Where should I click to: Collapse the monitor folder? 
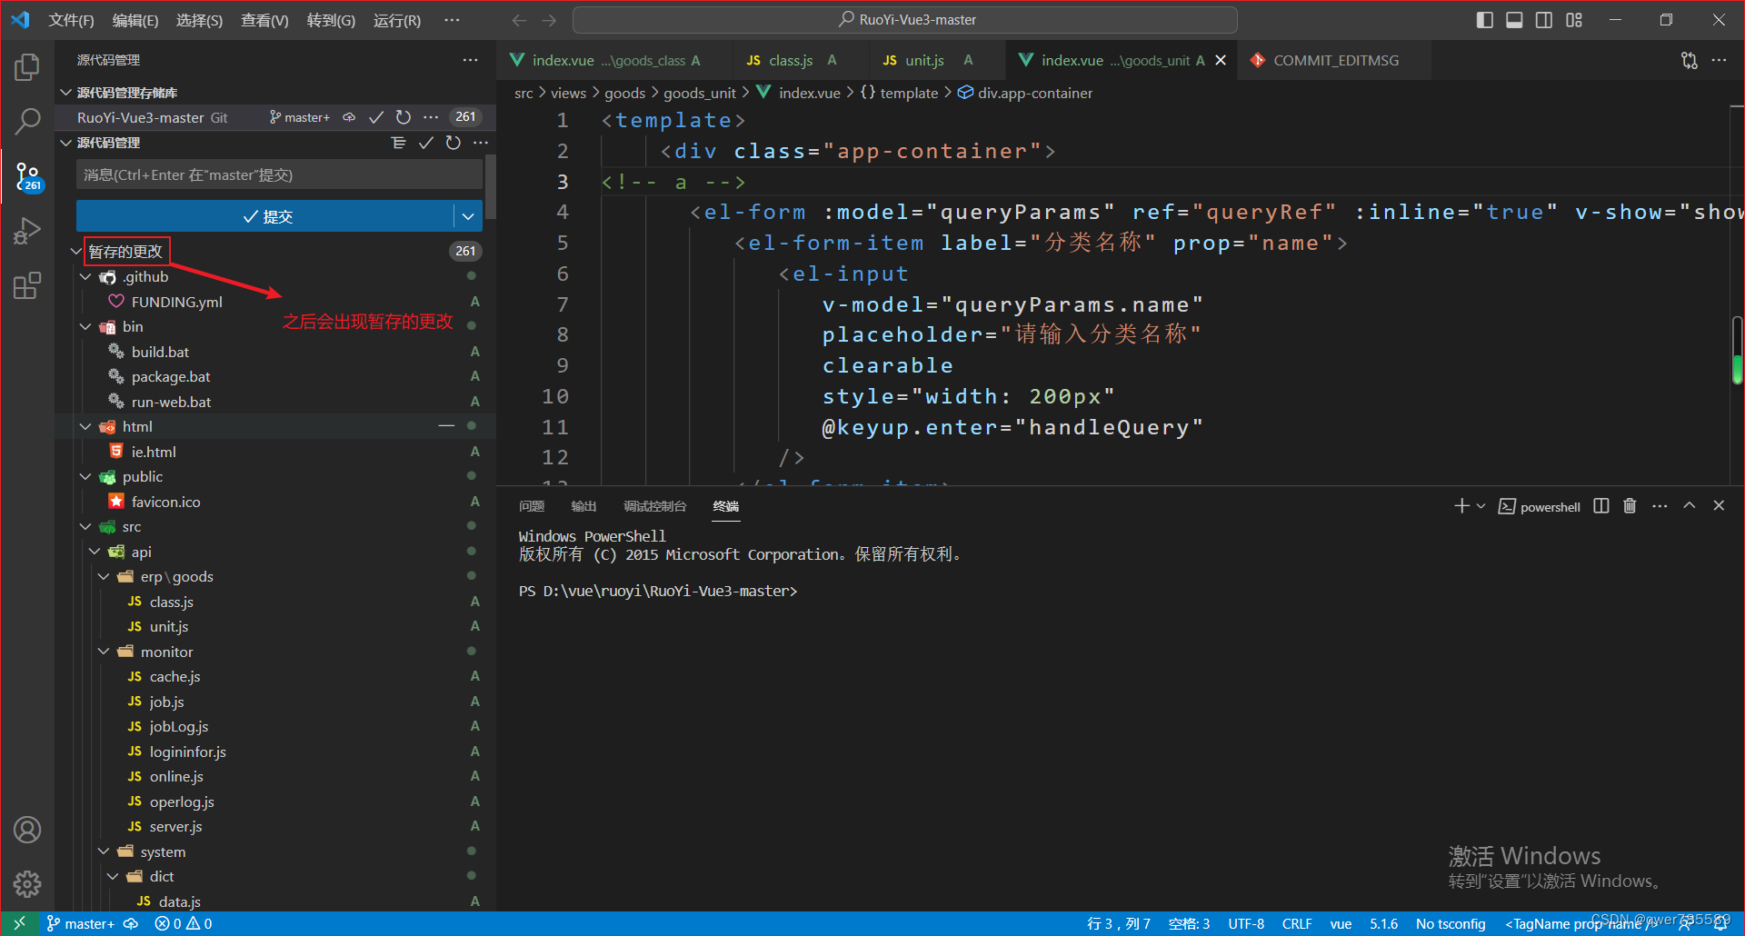pos(104,652)
